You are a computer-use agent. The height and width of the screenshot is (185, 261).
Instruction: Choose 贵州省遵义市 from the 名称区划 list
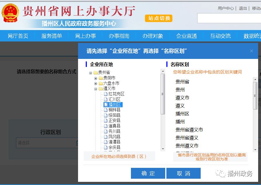(189, 130)
